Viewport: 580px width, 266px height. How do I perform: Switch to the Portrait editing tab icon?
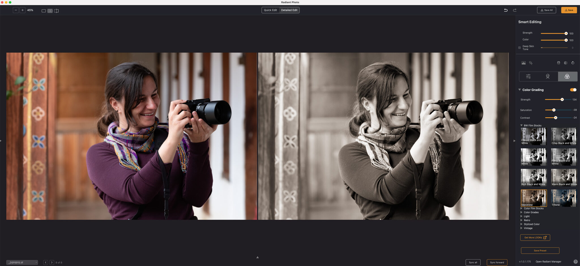(548, 76)
